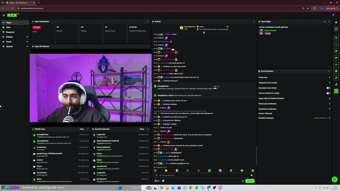Click the Stream - Kick Dashboard browser tab
Image resolution: width=340 pixels, height=191 pixels.
[x=21, y=3]
